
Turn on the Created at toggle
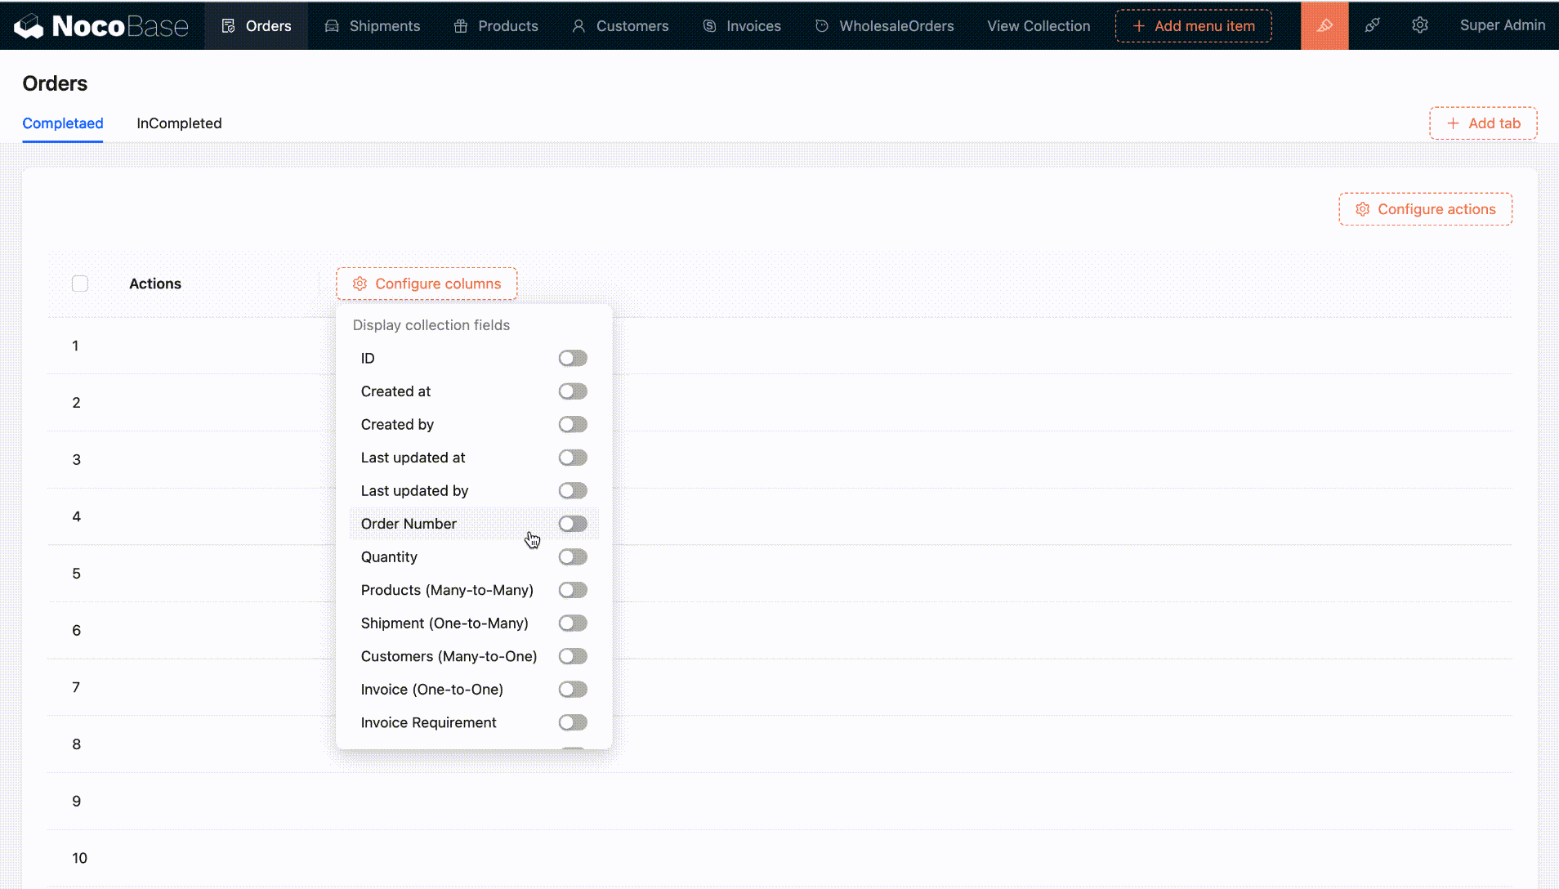pyautogui.click(x=573, y=391)
